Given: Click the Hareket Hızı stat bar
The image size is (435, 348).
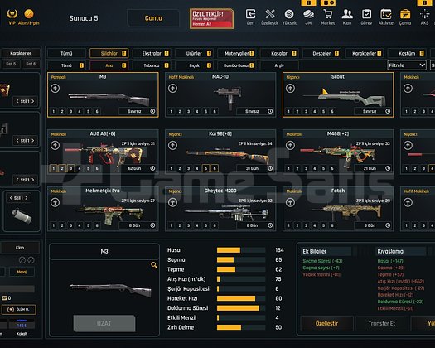Looking at the screenshot, I should (241, 298).
